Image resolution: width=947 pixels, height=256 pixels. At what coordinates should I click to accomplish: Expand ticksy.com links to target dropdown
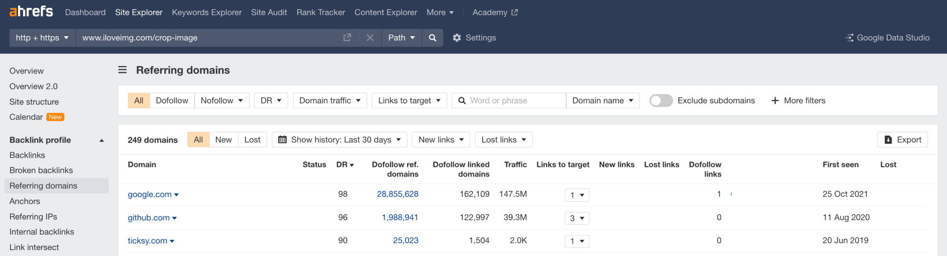pyautogui.click(x=577, y=241)
